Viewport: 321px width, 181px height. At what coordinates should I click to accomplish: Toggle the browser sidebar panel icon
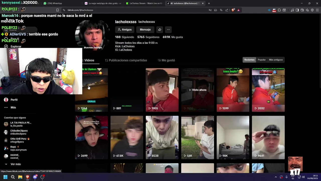point(297,10)
